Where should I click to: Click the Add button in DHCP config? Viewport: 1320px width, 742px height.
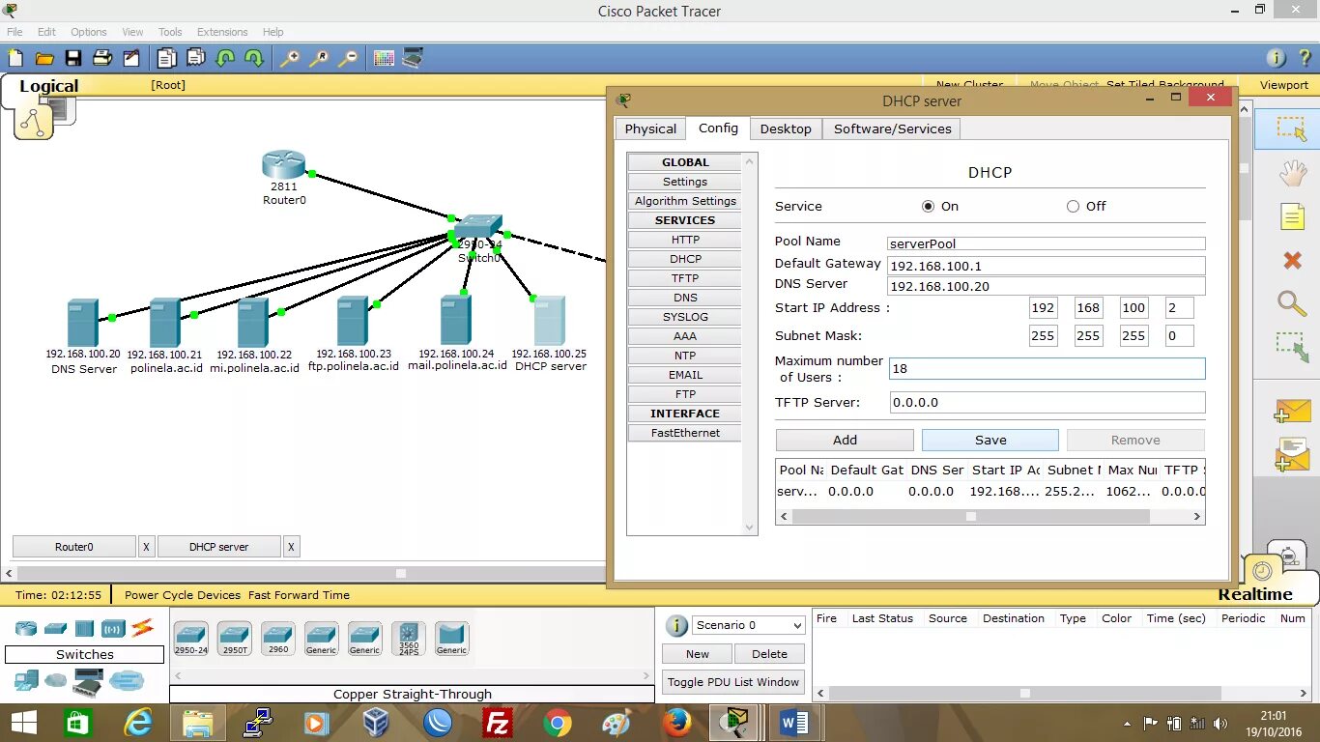[845, 440]
